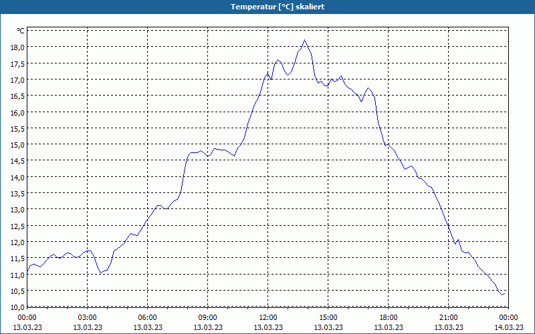Click the 12,5 y-axis label
The width and height of the screenshot is (535, 334).
(x=17, y=226)
